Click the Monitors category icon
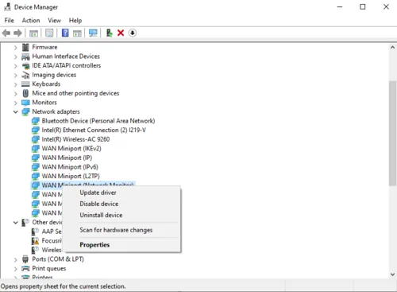The width and height of the screenshot is (397, 292). pyautogui.click(x=25, y=103)
